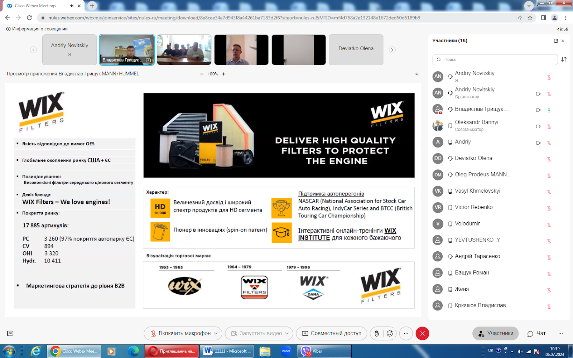Share this page icon in address bar
The width and height of the screenshot is (573, 358).
click(519, 18)
